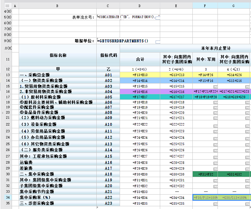Select column G header
The image size is (251, 209).
234,6
